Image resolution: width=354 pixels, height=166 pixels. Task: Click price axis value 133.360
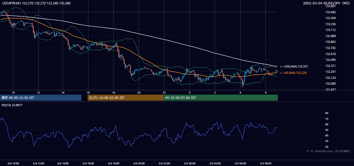(x=330, y=18)
